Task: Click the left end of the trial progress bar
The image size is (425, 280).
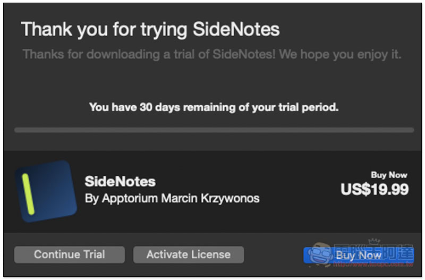Action: click(x=18, y=130)
